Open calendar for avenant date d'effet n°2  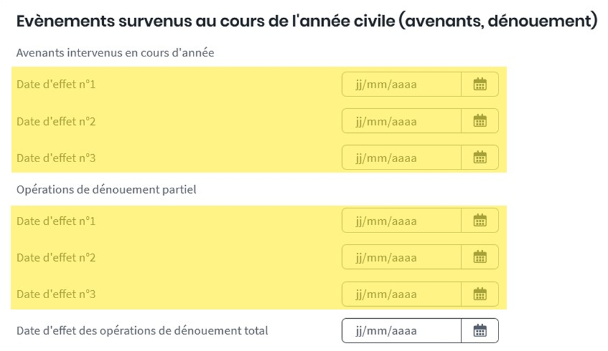(480, 121)
